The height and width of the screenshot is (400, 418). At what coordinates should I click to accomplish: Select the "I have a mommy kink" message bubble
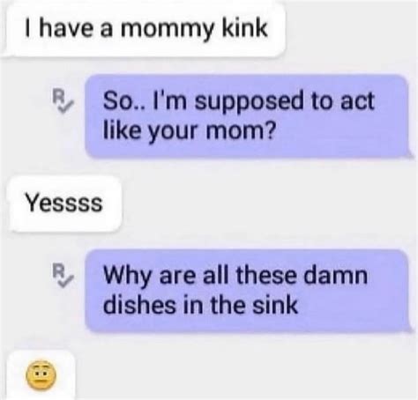[x=143, y=28]
